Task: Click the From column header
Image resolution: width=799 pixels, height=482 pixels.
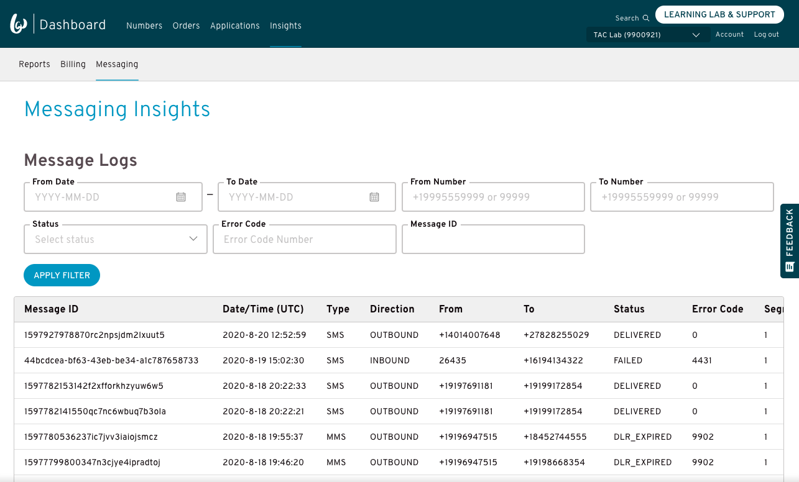Action: (x=451, y=309)
